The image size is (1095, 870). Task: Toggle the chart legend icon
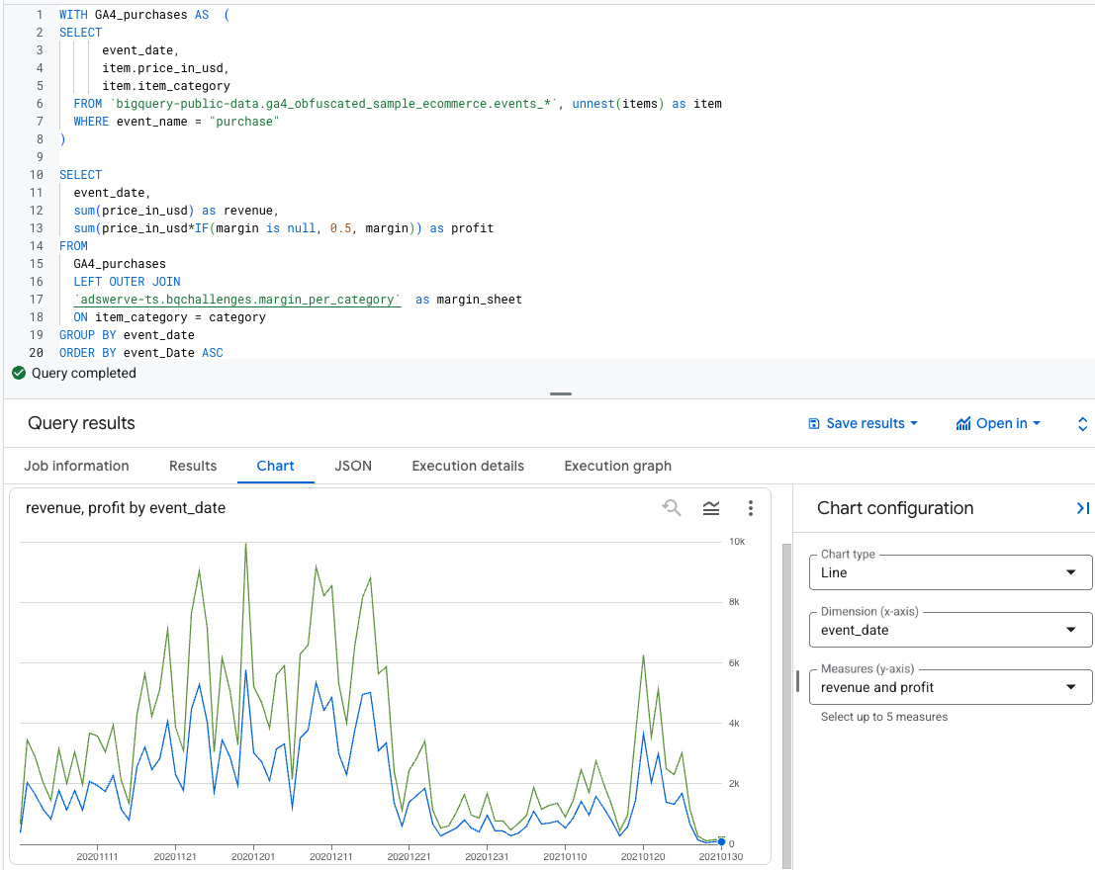(711, 508)
